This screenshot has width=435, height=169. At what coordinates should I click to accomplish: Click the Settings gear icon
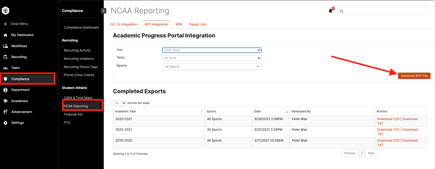tap(5, 123)
